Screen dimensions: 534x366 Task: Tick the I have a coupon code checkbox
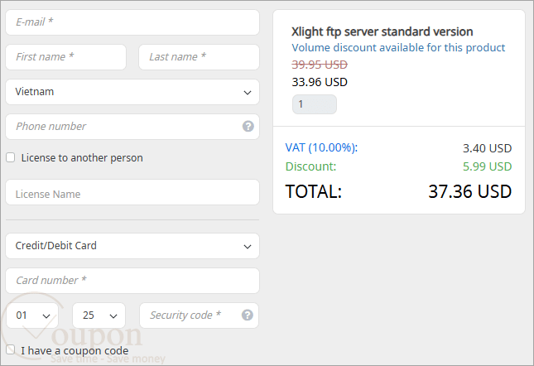pos(11,349)
